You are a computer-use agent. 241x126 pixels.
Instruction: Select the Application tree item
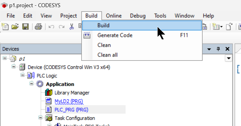[x=60, y=84]
